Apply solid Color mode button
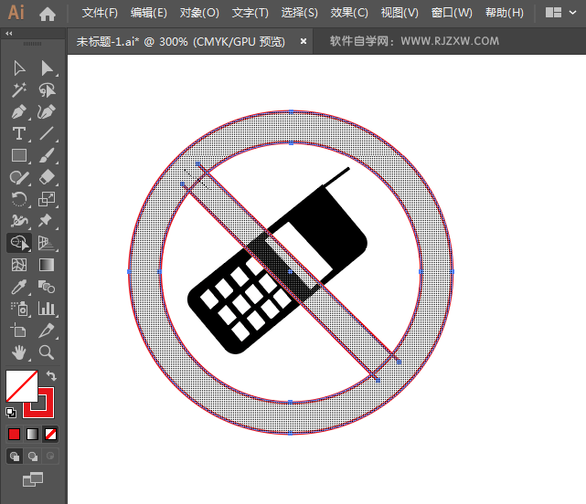586x504 pixels. (x=15, y=435)
